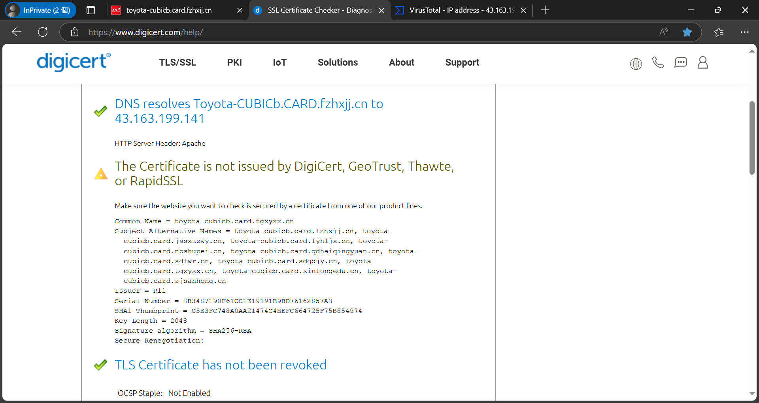Click the Signature algorithm line

click(183, 331)
